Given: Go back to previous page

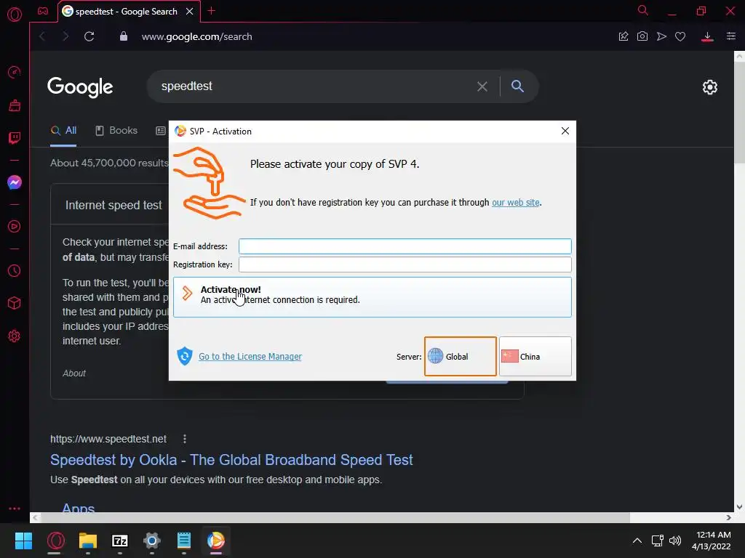Looking at the screenshot, I should pos(42,36).
